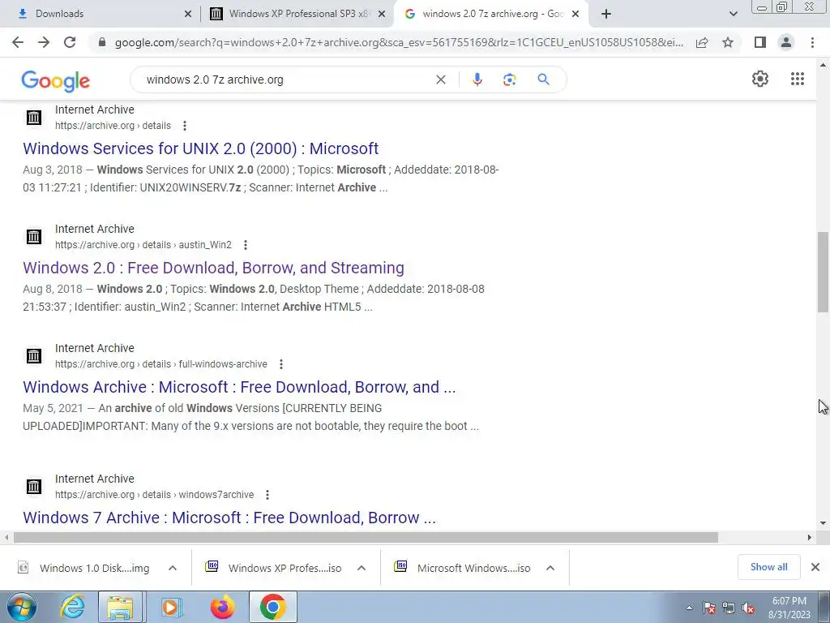
Task: Open the taskbar clock showing 6:07 PM
Action: point(789,608)
